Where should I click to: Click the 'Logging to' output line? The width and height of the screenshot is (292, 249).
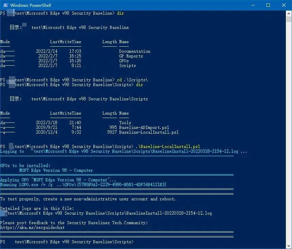coord(124,151)
